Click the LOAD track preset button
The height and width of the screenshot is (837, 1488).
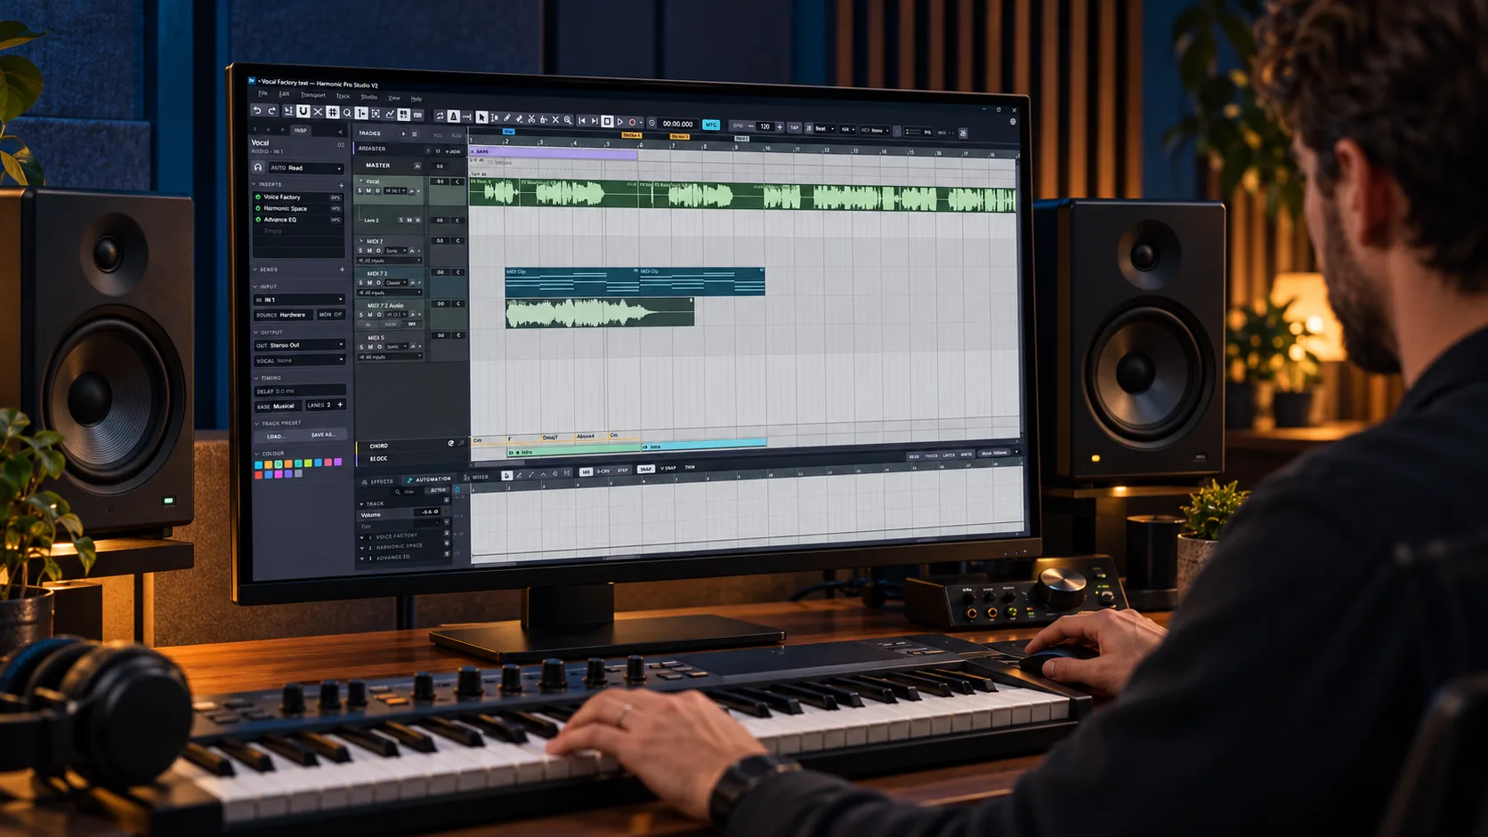[277, 437]
